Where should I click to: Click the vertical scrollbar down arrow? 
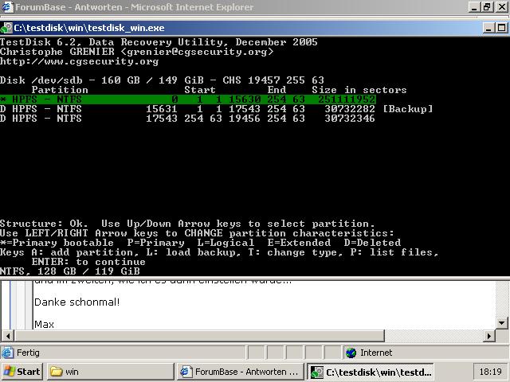point(501,323)
